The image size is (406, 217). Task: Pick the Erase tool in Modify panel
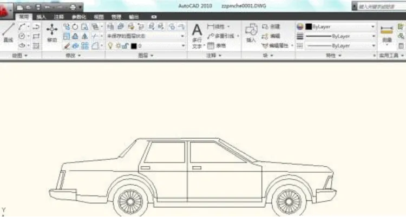coord(67,46)
